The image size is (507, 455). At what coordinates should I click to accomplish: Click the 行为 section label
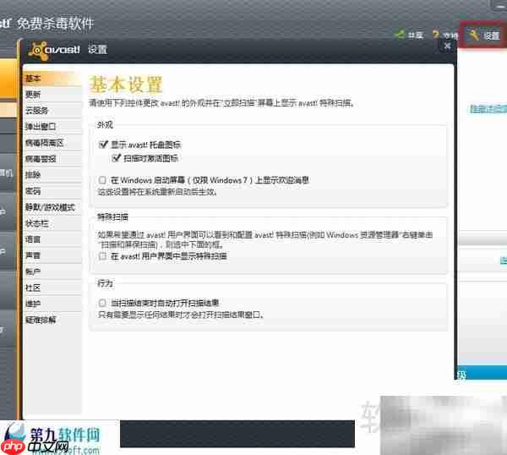[105, 283]
